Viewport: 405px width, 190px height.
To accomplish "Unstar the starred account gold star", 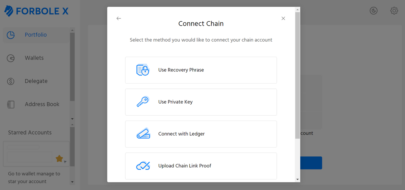I will pos(59,158).
